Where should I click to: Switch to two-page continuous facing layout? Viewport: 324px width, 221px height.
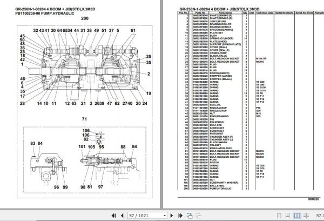tap(306, 216)
